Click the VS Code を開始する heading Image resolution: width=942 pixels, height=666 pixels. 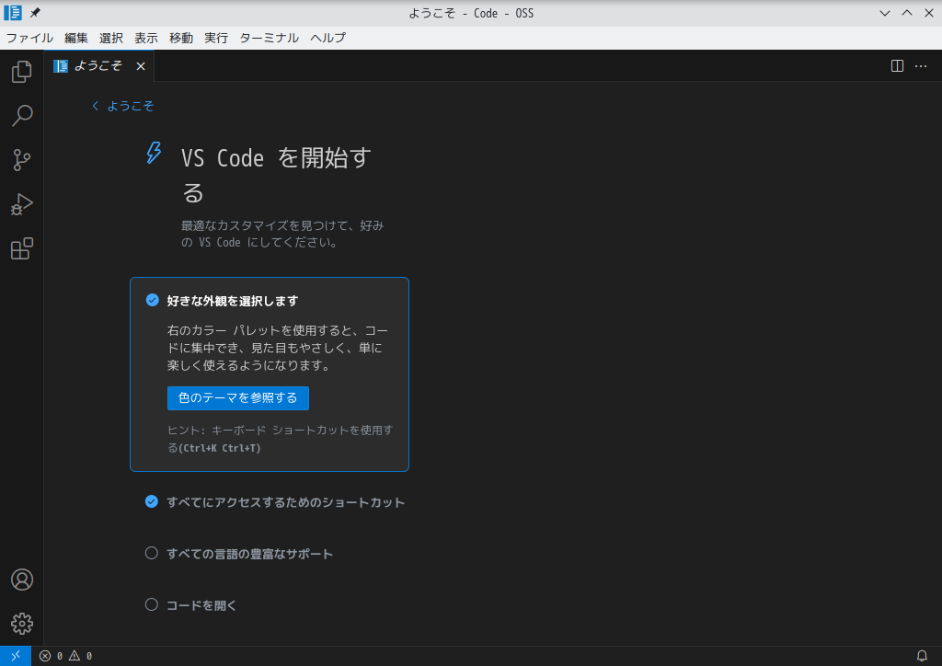point(276,175)
